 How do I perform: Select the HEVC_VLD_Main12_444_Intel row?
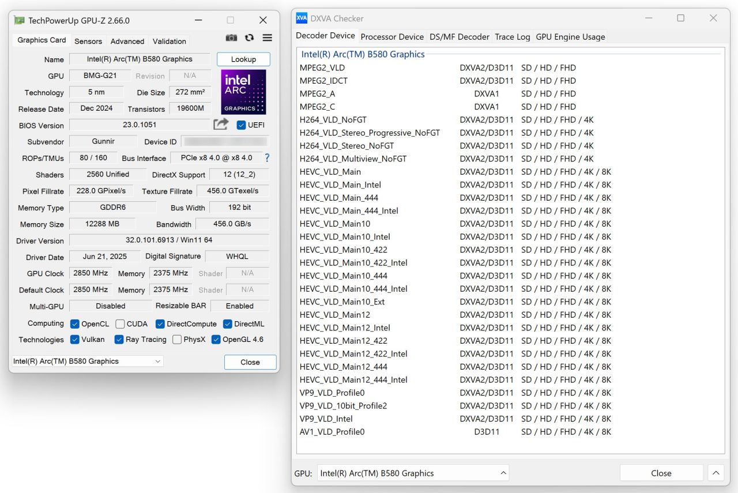510,380
